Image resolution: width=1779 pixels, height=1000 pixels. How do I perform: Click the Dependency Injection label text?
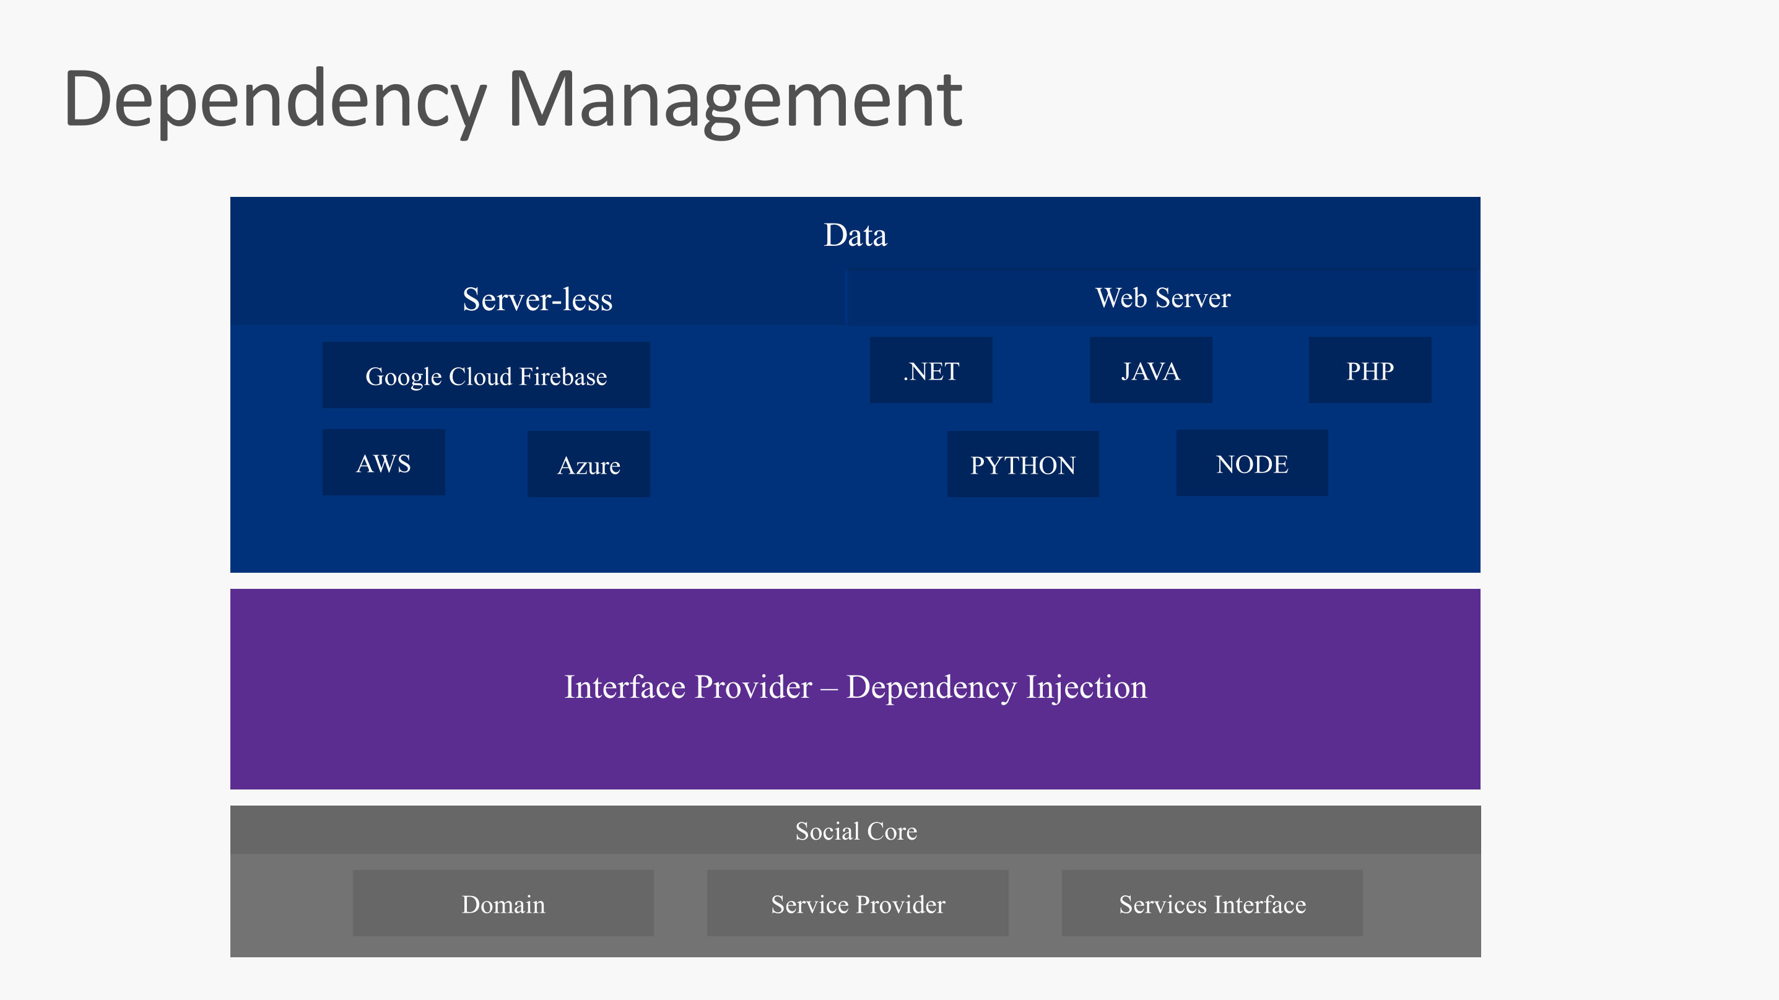[996, 687]
